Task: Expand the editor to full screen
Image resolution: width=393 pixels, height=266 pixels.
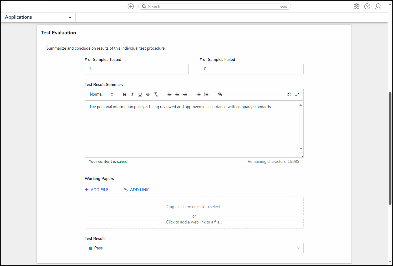Action: 297,94
